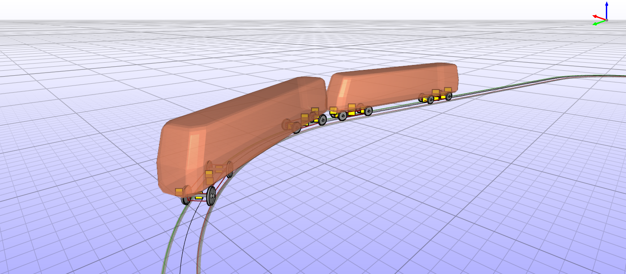This screenshot has height=274, width=626.
Task: Click the green Y-axis arrow of the orientation gizmo
Action: coord(595,24)
